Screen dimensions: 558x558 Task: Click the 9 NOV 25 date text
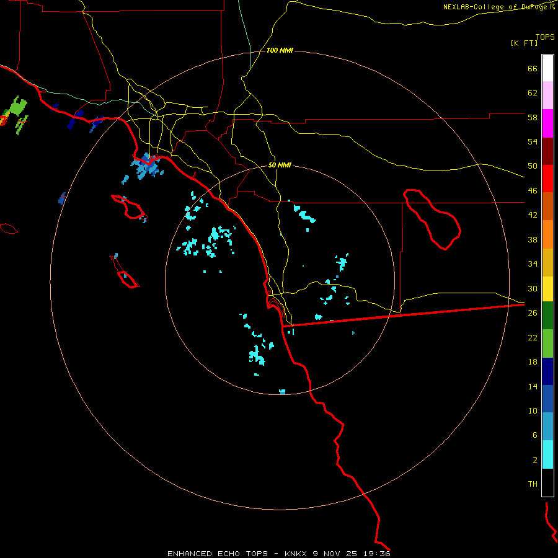[x=336, y=554]
